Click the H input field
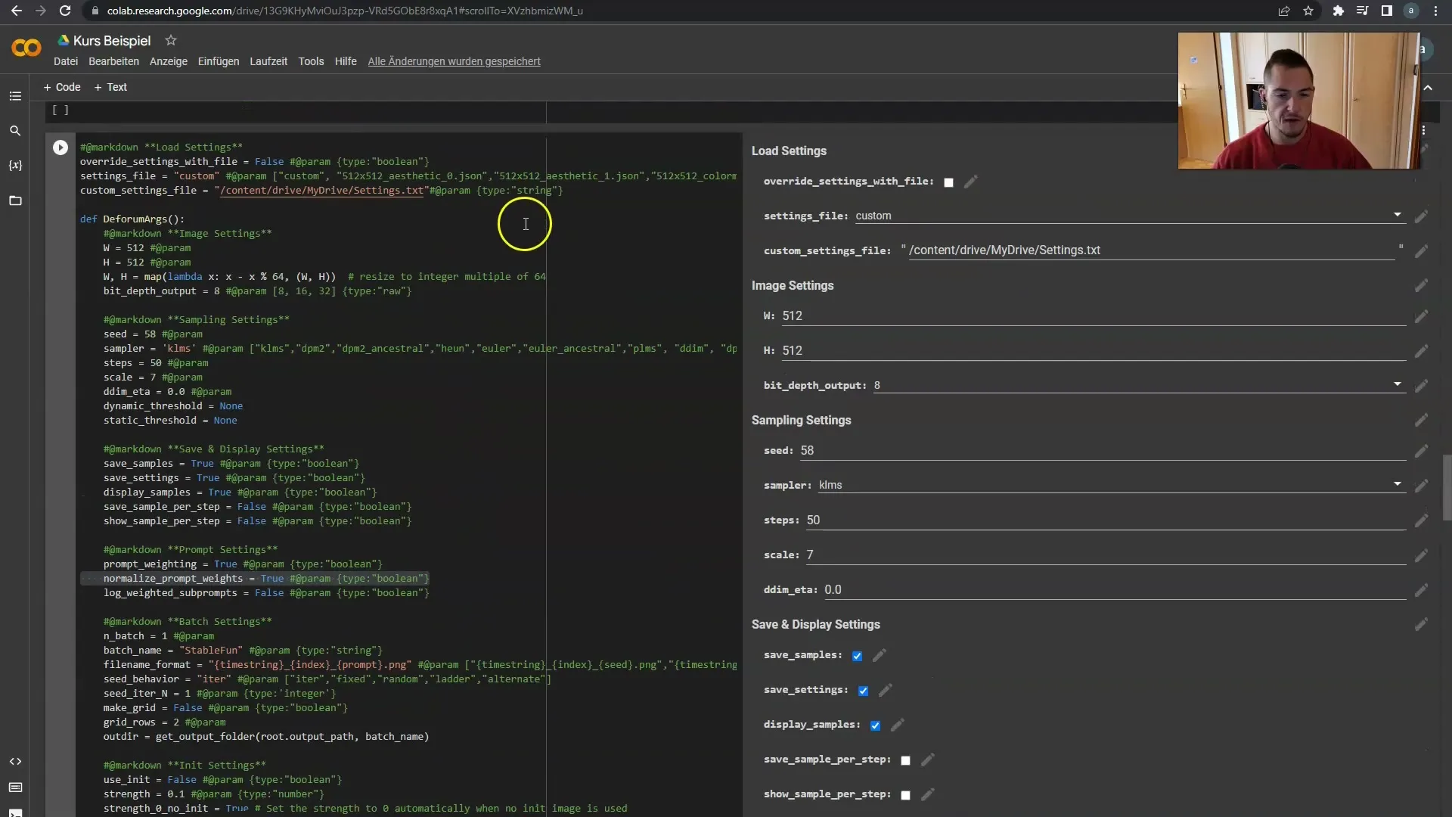The image size is (1452, 817). (1094, 351)
